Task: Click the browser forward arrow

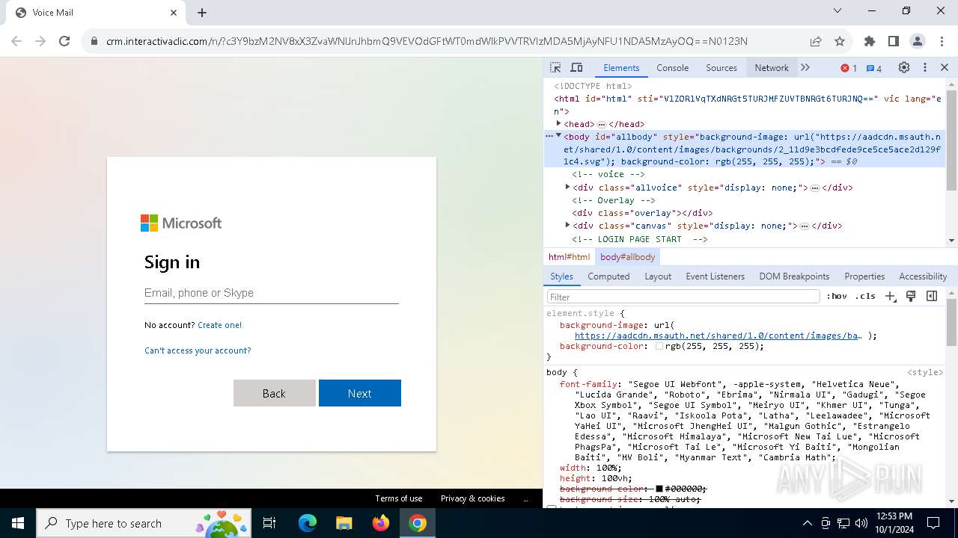Action: [x=40, y=41]
